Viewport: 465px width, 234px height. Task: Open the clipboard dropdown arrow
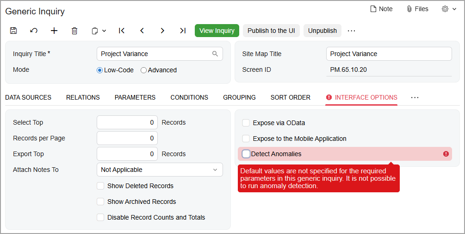click(x=104, y=31)
